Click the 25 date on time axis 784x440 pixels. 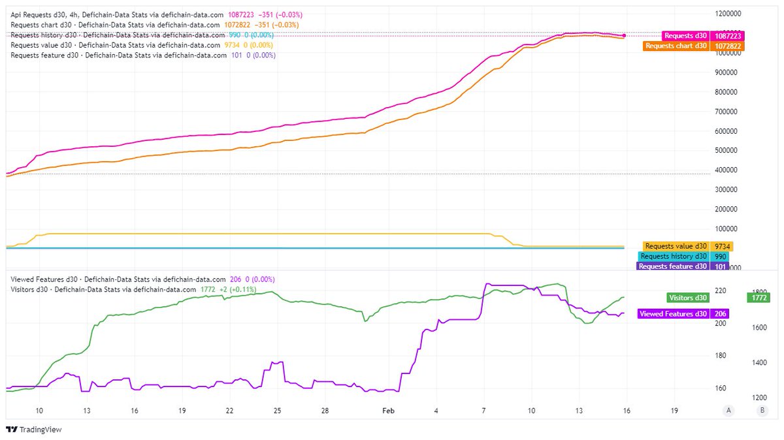(x=277, y=411)
